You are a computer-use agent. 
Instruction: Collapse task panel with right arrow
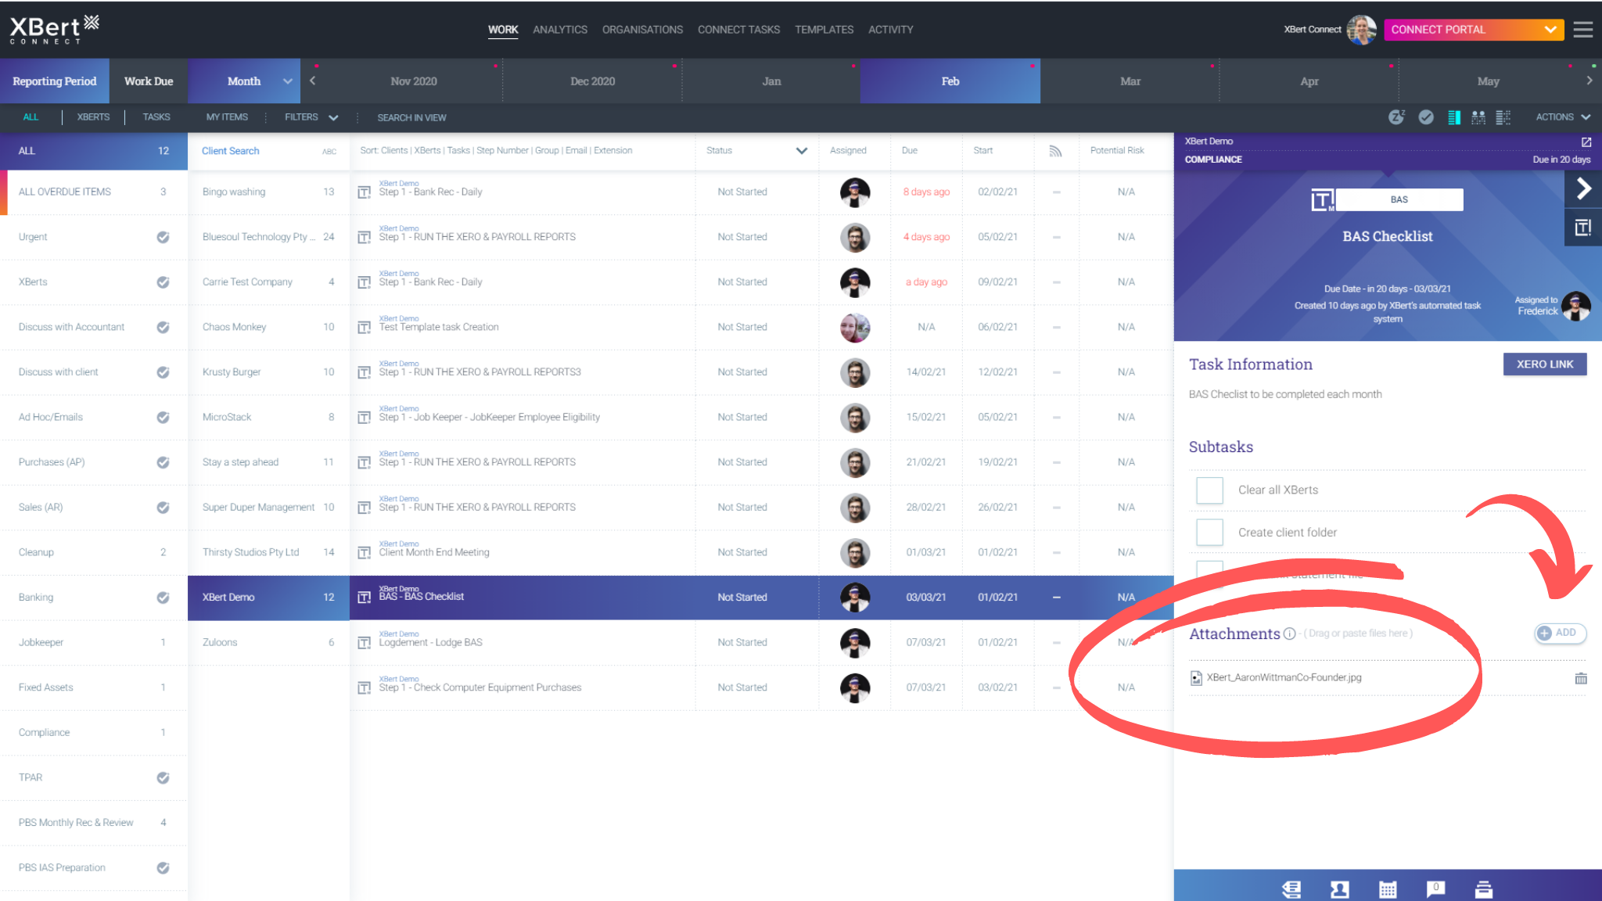[1583, 188]
